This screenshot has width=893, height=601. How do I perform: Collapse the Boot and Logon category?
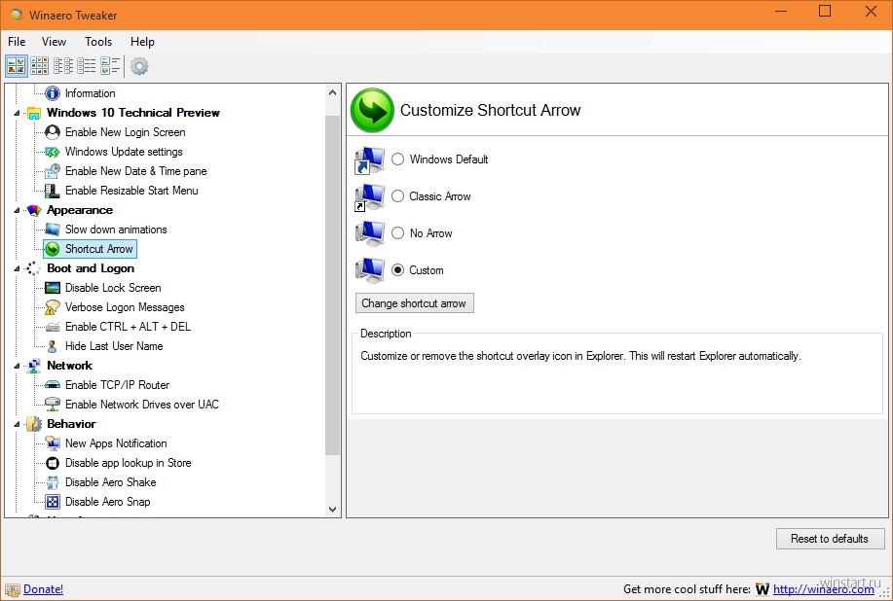coord(17,268)
